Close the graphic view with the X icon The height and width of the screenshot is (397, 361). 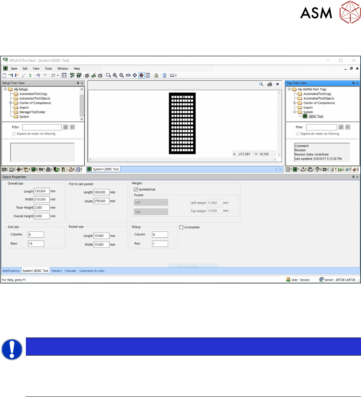tap(278, 84)
